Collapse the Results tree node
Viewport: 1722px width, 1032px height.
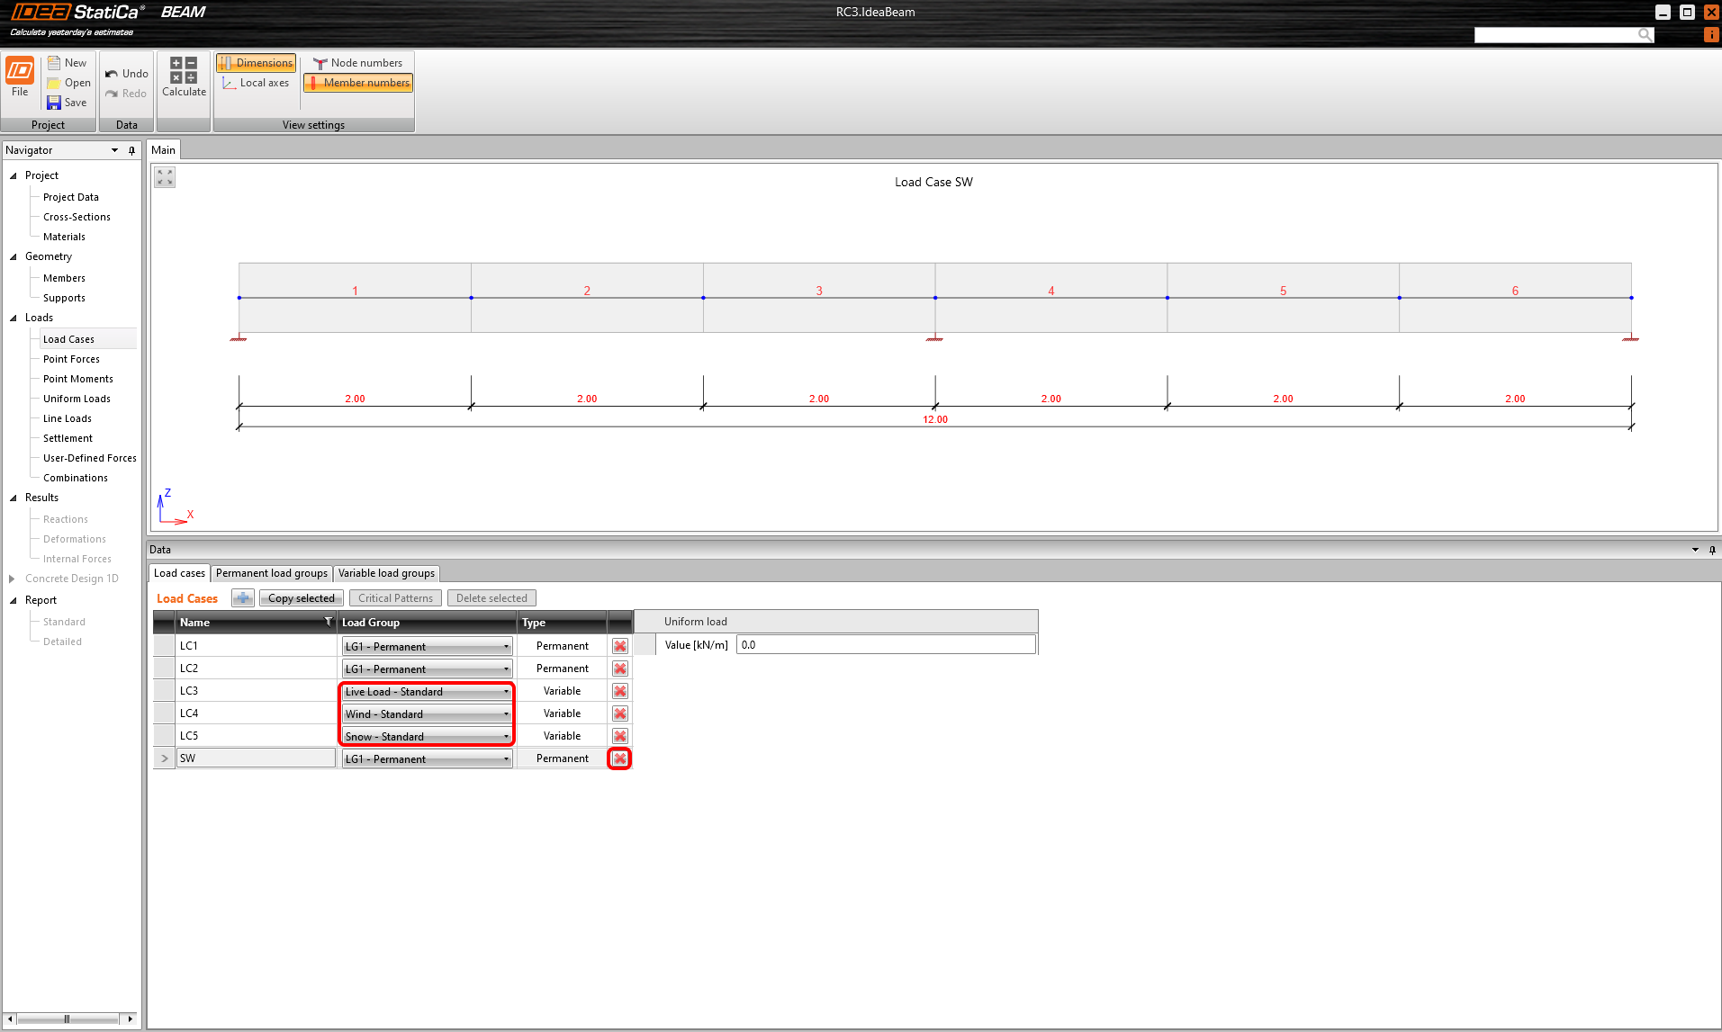click(x=14, y=498)
